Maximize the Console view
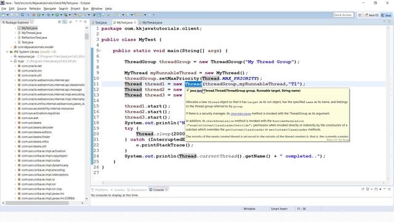Screen dimensions: 394x222 coord(389,189)
